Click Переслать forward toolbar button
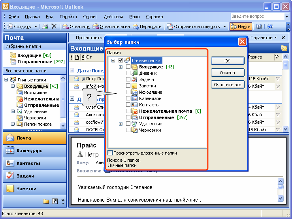The height and width of the screenshot is (219, 292). click(x=147, y=26)
